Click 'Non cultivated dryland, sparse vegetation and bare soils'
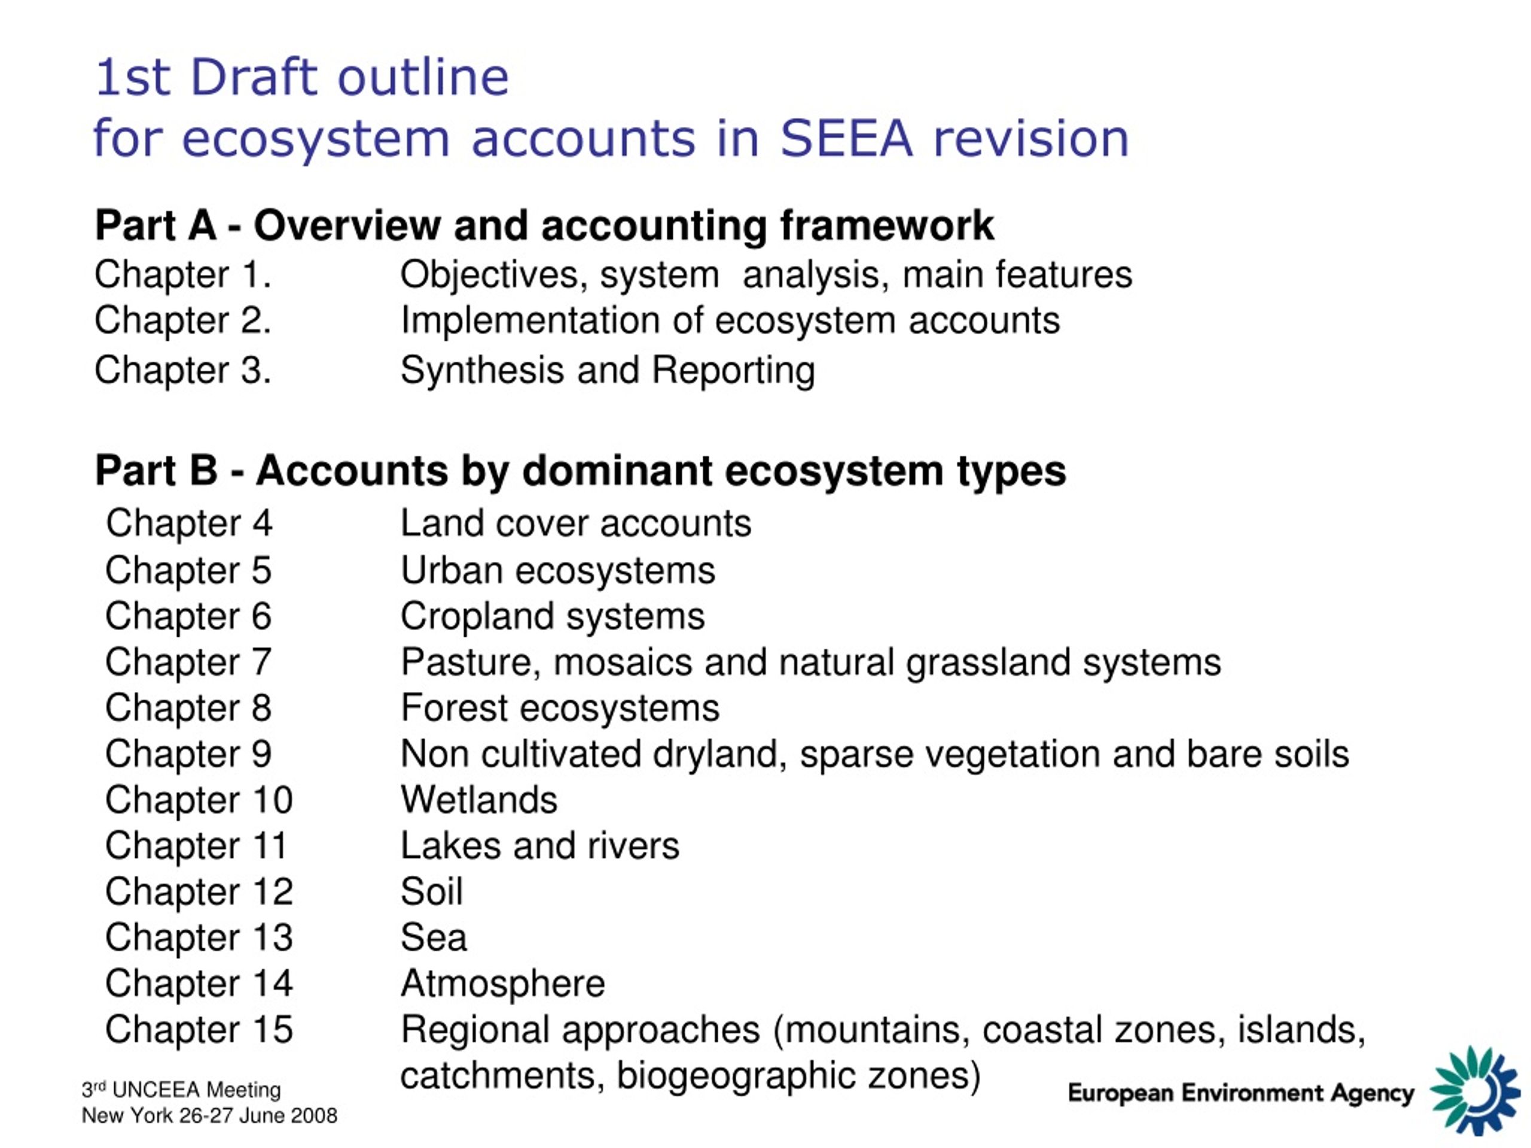Viewport: 1531px width, 1148px height. tap(875, 755)
